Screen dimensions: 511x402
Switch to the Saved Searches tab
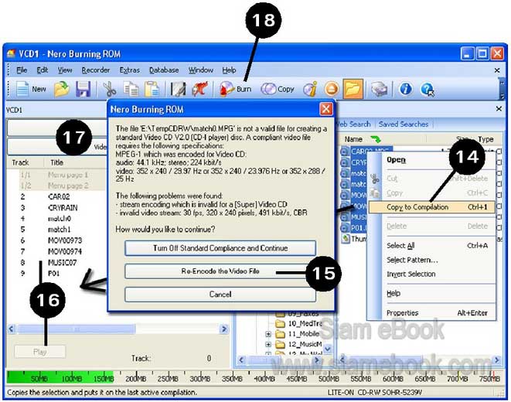click(x=404, y=124)
